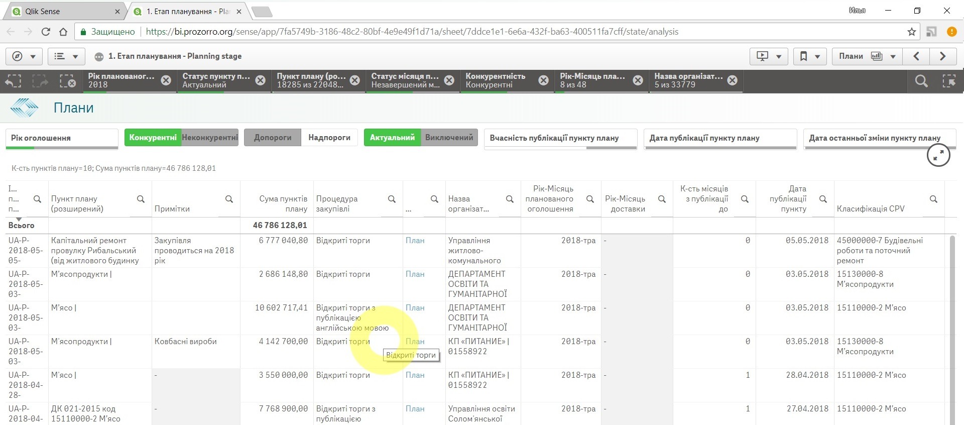Click the step back selections icon
This screenshot has width=964, height=425.
pyautogui.click(x=14, y=81)
